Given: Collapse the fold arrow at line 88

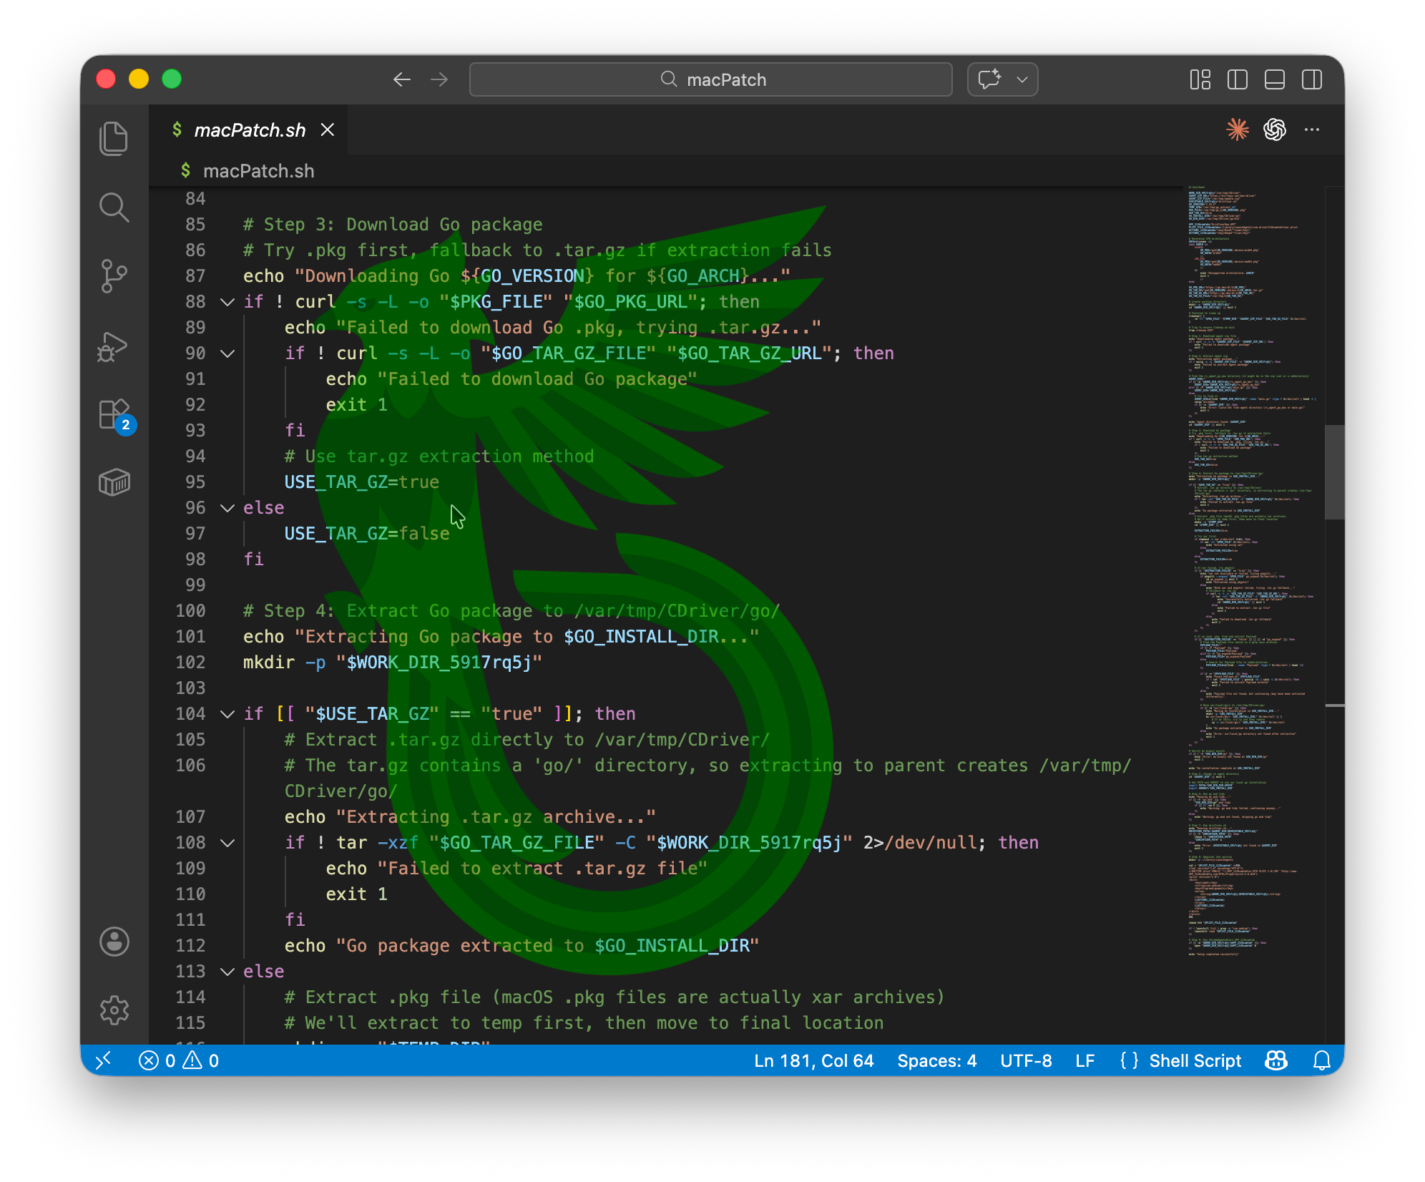Looking at the screenshot, I should click(227, 302).
